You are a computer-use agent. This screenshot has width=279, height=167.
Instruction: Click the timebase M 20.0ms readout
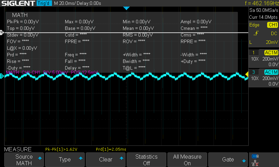[x=65, y=3]
